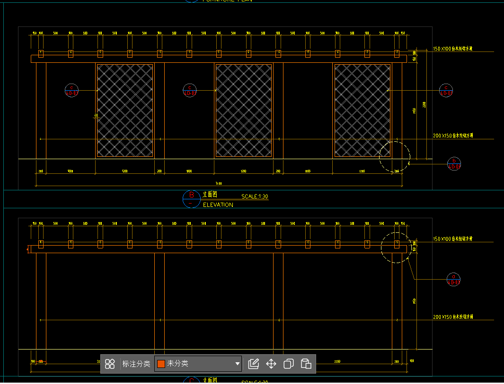The width and height of the screenshot is (504, 384).
Task: Click the 150X100 annotation in upper elevation
Action: (452, 49)
